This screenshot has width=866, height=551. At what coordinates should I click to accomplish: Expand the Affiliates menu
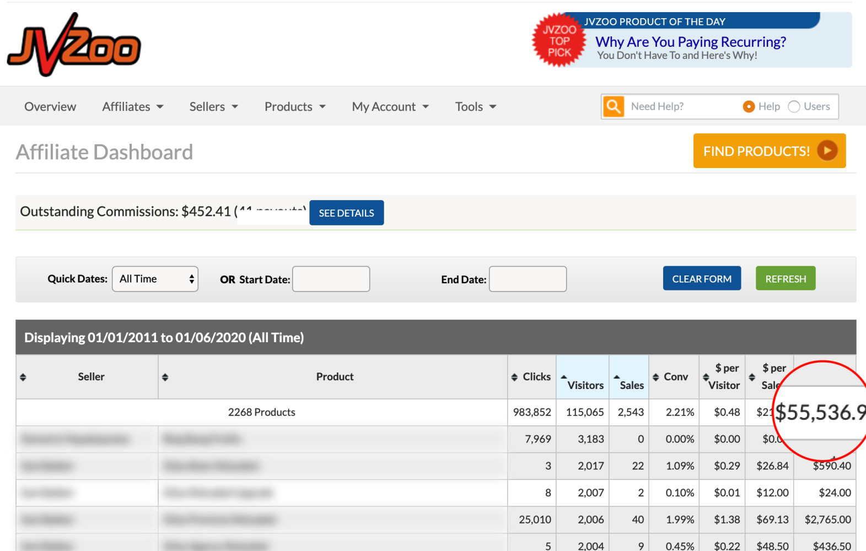click(133, 106)
